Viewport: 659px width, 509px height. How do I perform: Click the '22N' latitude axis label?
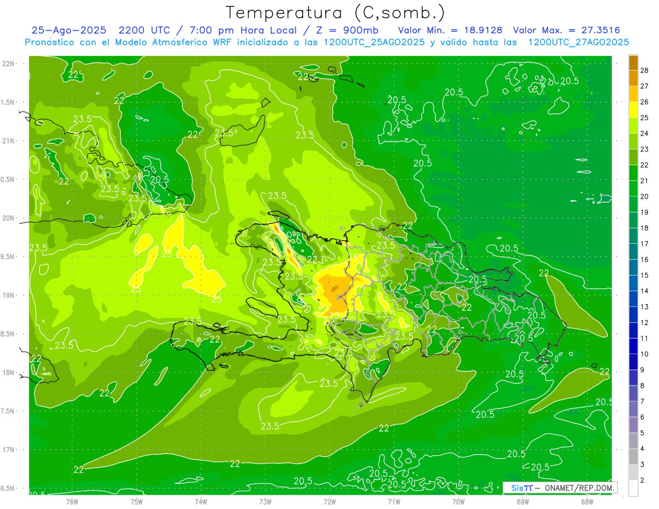click(8, 64)
